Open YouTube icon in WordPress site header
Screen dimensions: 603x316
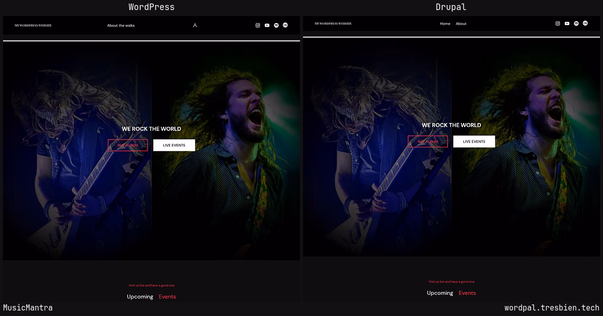(x=267, y=25)
